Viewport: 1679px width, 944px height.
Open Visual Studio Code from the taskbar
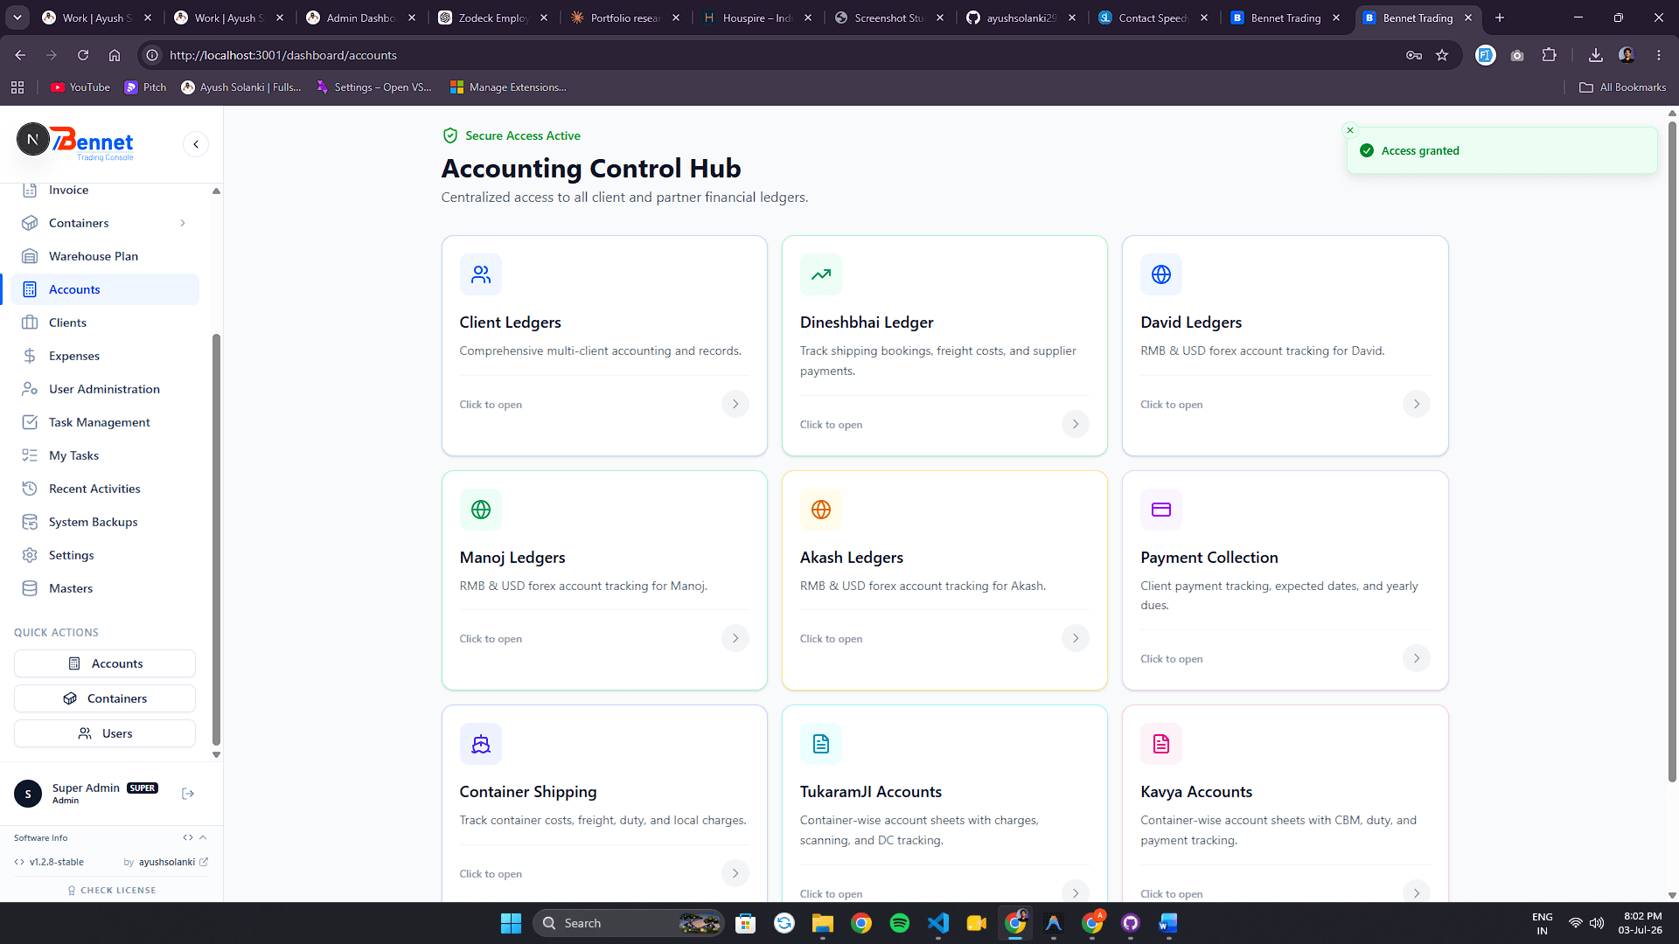click(937, 923)
